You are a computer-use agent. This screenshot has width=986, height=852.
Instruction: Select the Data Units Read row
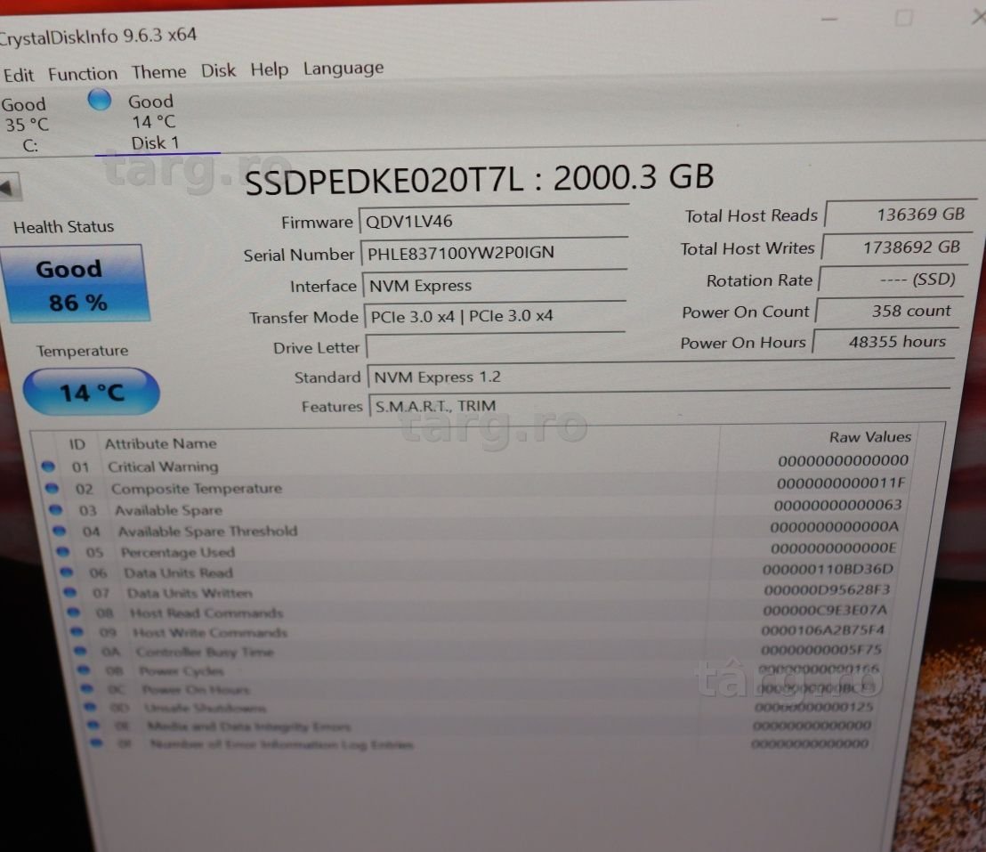(x=477, y=571)
